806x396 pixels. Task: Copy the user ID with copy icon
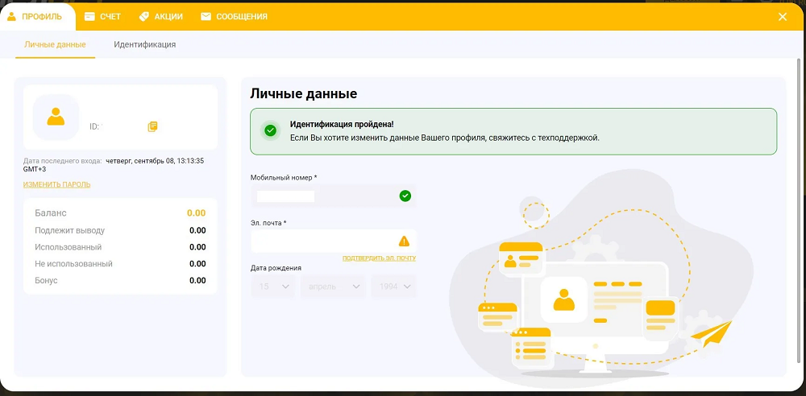152,126
